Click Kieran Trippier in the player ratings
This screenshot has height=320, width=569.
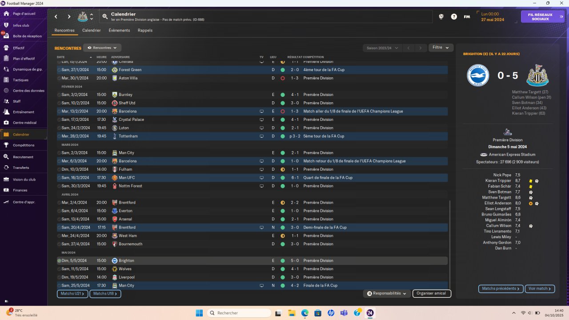pyautogui.click(x=498, y=181)
